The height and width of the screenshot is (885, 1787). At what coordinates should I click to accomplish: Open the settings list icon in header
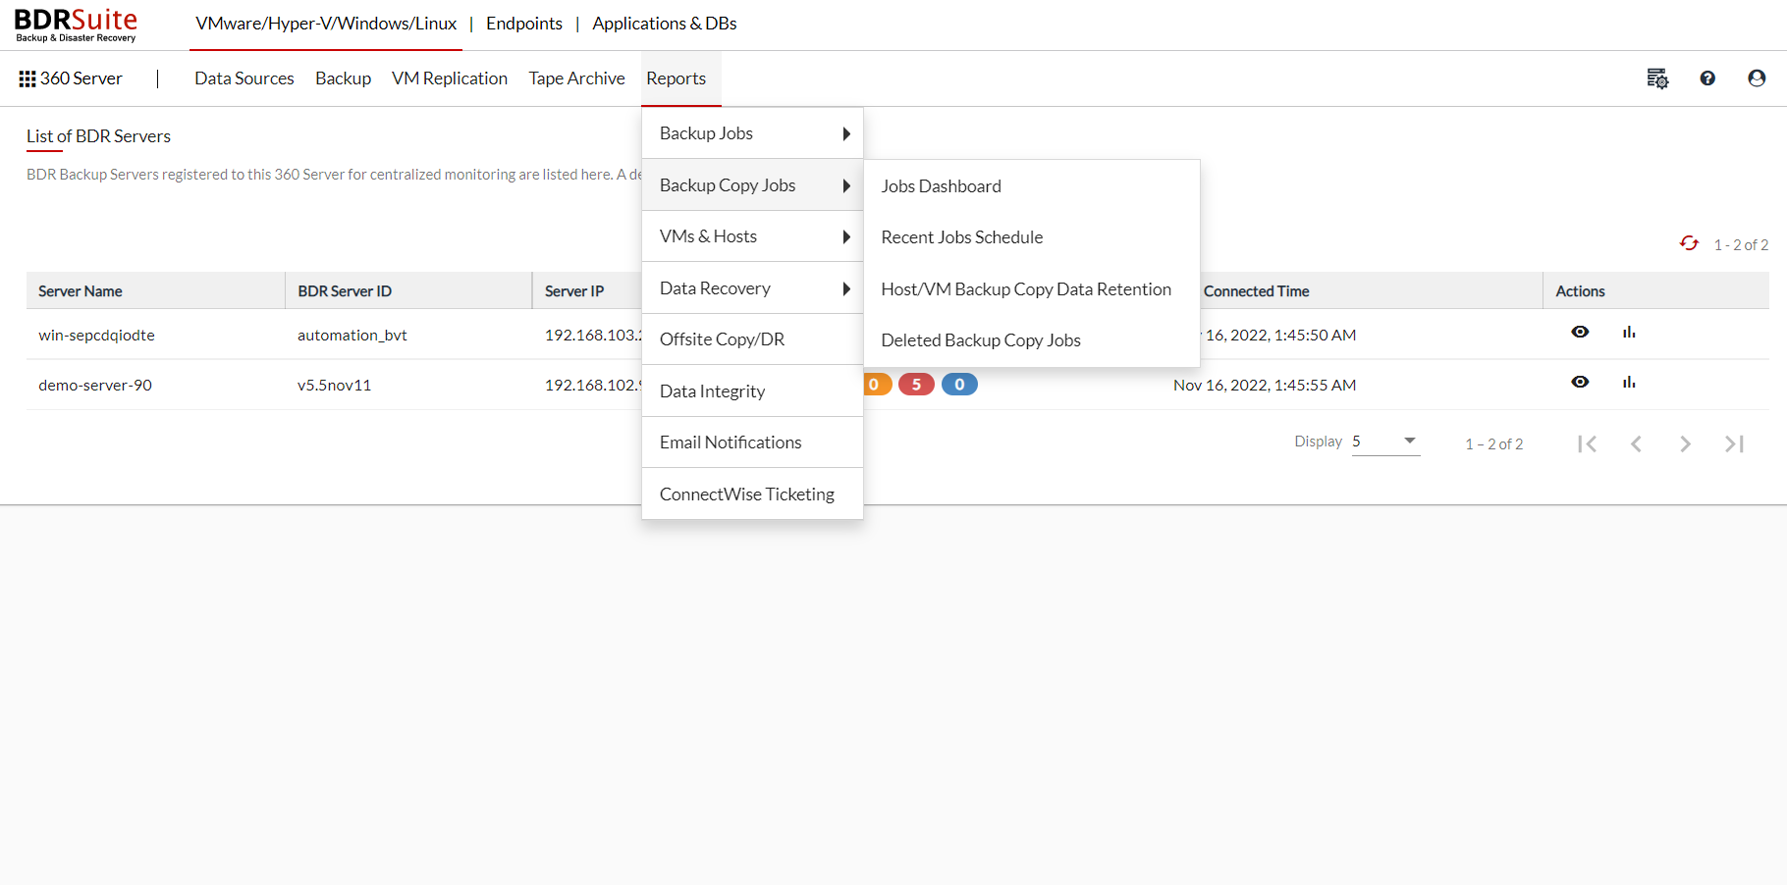1657,78
